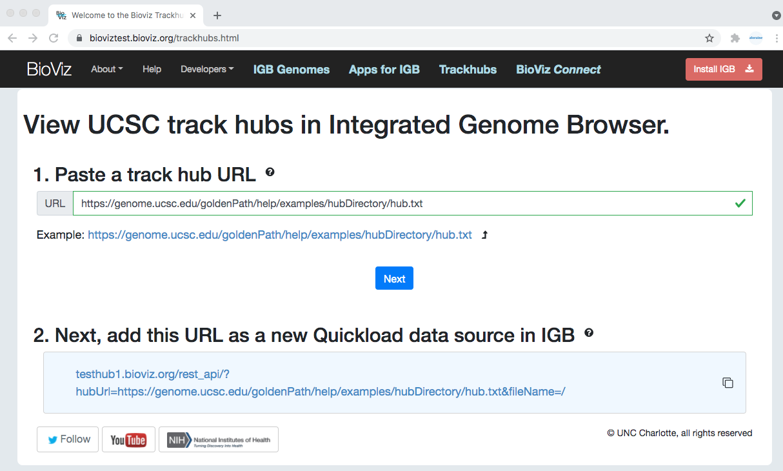Click the BioViz logo in navbar
Screen dimensions: 783x471
click(x=49, y=69)
